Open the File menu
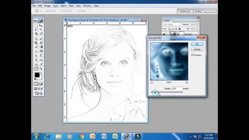 [x=34, y=6]
